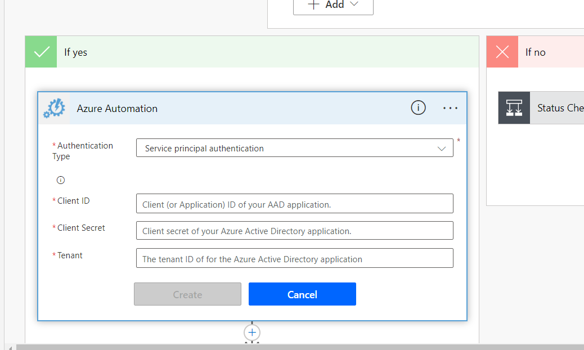Viewport: 584px width, 350px height.
Task: Click into the Tenant ID field
Action: (x=295, y=258)
